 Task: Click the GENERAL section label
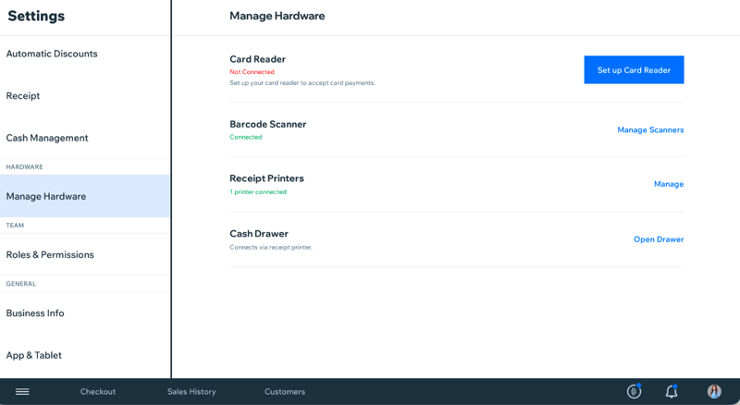[20, 284]
